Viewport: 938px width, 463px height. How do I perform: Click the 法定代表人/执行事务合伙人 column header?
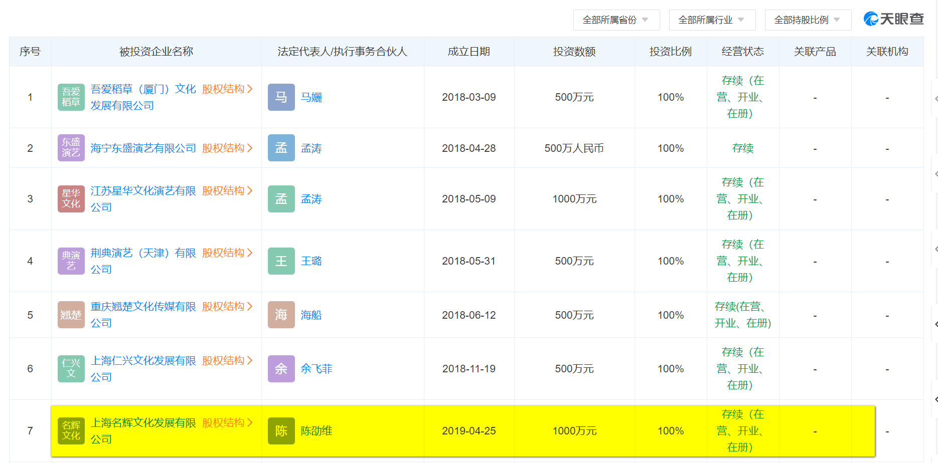click(x=343, y=52)
